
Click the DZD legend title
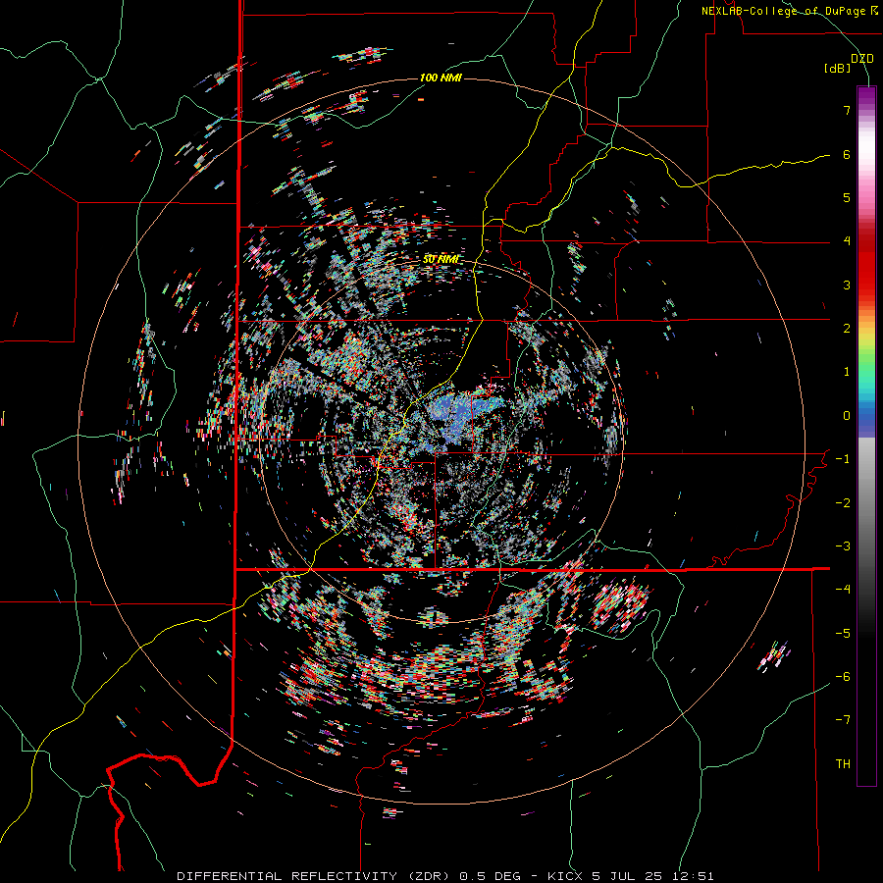[862, 59]
